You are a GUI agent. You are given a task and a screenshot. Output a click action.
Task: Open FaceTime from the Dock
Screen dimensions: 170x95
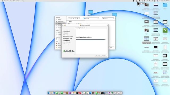(62, 93)
